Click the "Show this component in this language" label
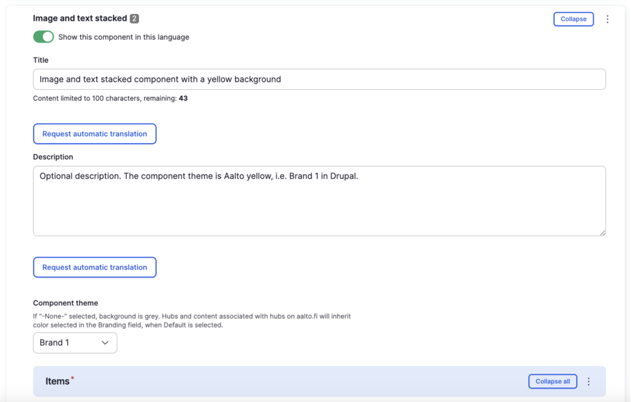This screenshot has width=631, height=402. [x=123, y=37]
